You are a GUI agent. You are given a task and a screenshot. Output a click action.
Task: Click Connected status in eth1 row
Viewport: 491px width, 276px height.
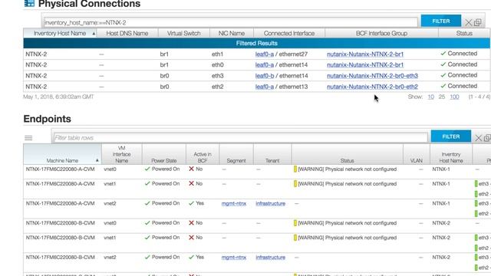(459, 54)
